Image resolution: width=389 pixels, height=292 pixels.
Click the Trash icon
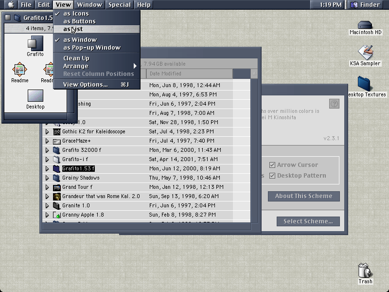point(365,271)
